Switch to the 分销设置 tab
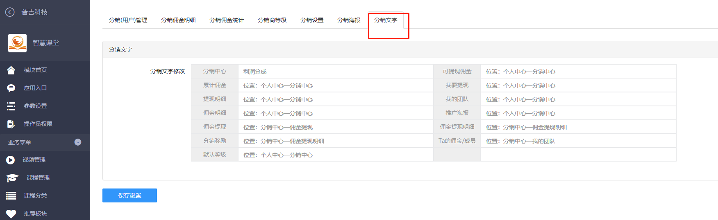 click(312, 20)
